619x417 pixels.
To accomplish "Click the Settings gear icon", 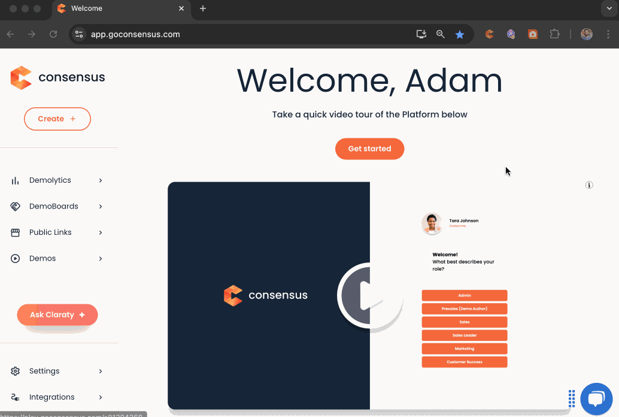I will [15, 371].
